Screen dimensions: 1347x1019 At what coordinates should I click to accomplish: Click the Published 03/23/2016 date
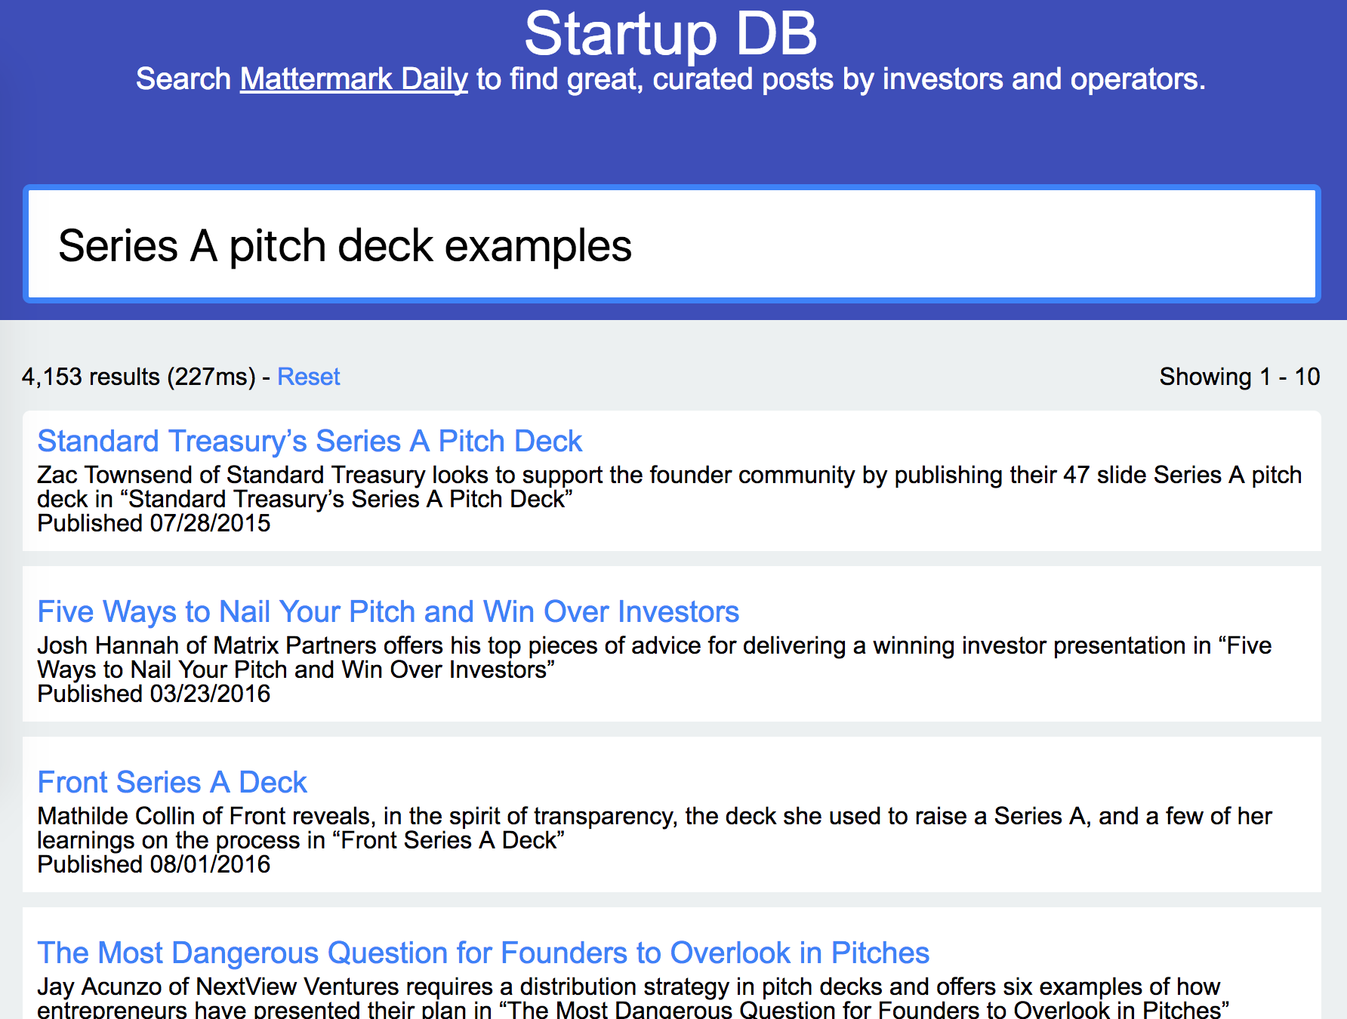coord(154,694)
